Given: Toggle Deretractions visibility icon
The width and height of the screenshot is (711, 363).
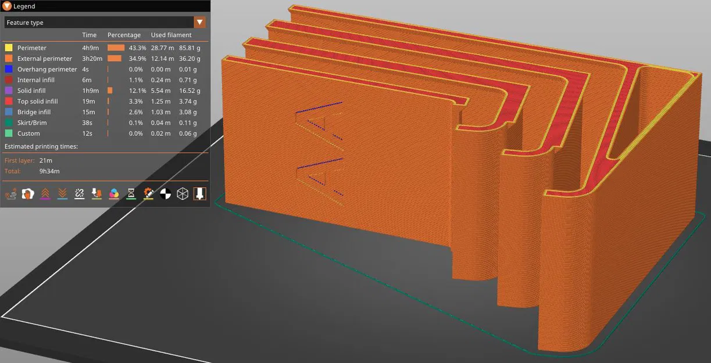Looking at the screenshot, I should [x=62, y=194].
